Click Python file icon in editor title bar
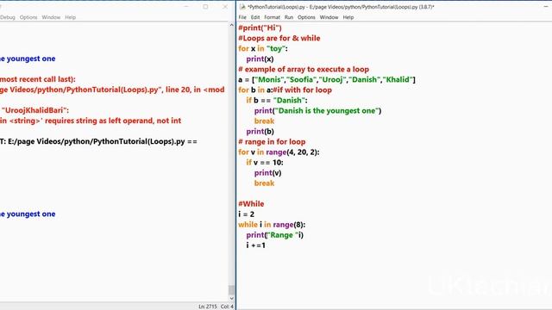 click(242, 7)
